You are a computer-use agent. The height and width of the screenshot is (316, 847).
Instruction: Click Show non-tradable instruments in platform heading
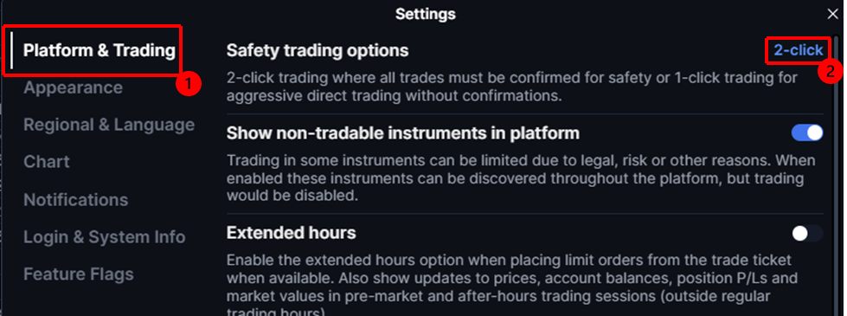pyautogui.click(x=403, y=132)
